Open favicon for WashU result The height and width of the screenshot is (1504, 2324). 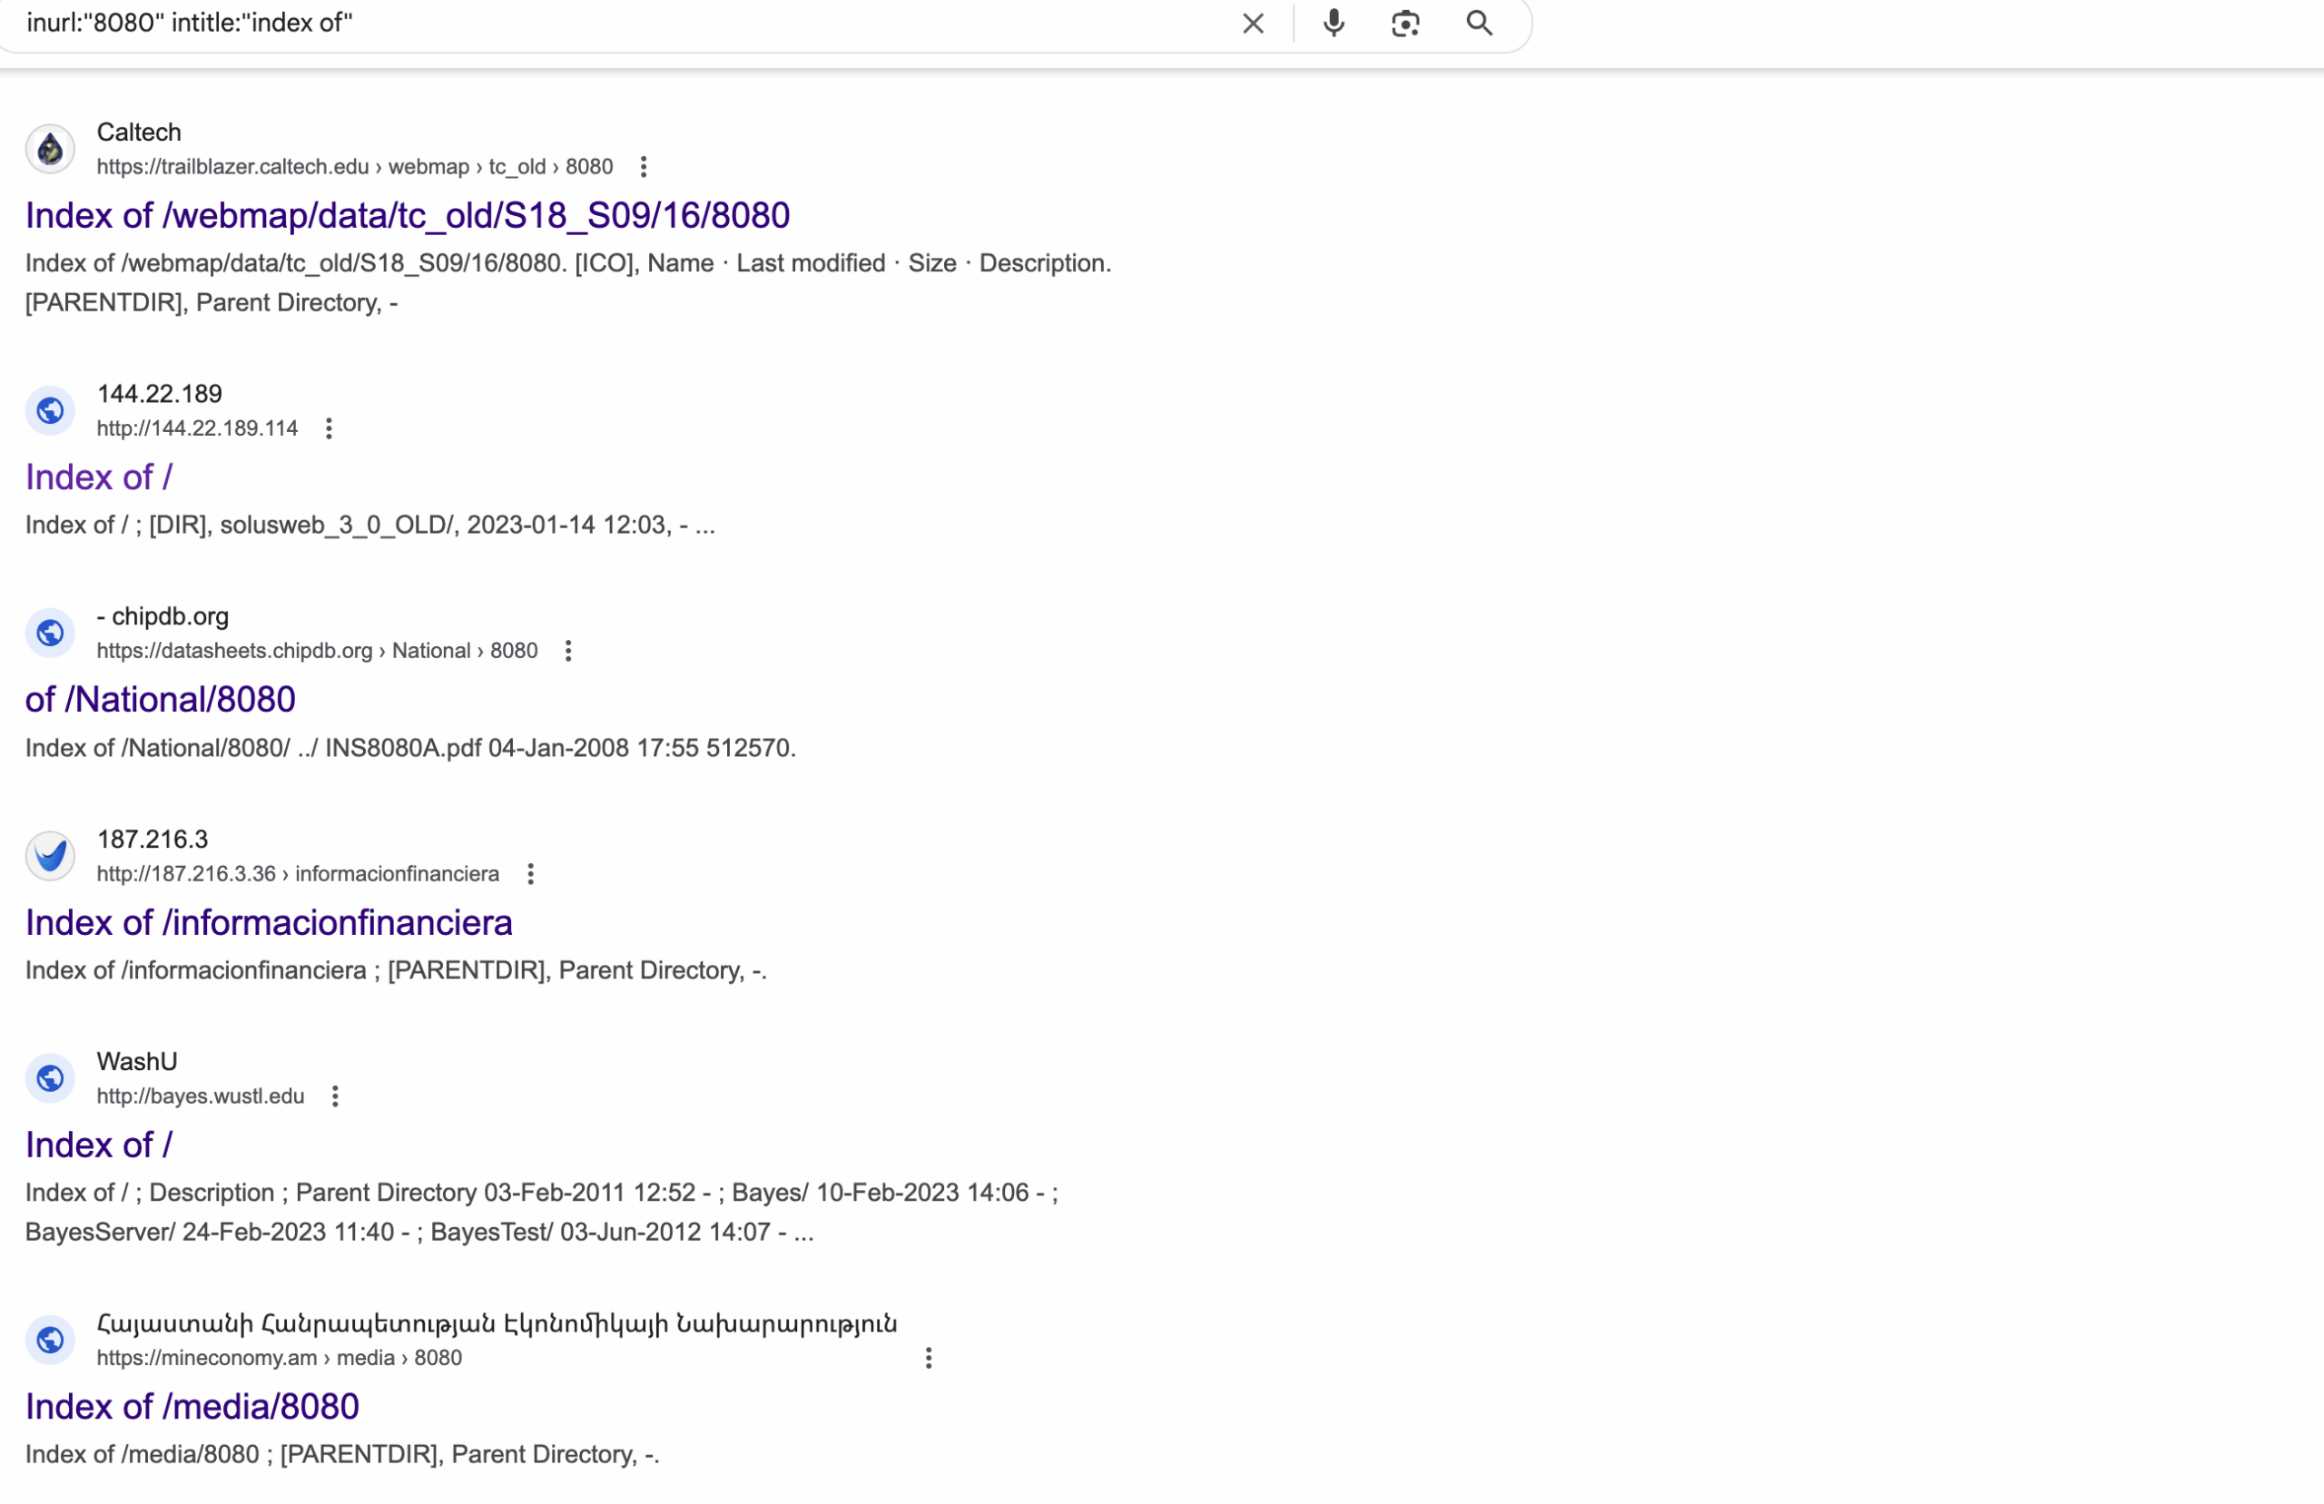[x=50, y=1079]
